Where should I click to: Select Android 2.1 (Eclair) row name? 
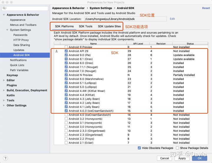[81, 143]
